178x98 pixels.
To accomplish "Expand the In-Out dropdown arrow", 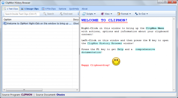I will 147,14.
